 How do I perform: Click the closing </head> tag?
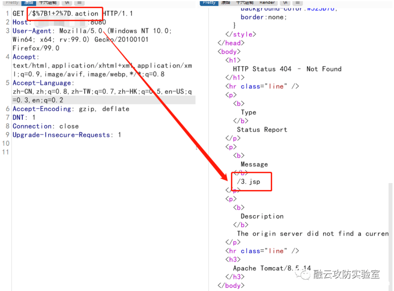click(231, 43)
